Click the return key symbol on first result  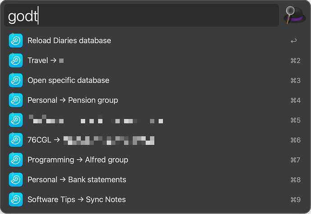[294, 41]
